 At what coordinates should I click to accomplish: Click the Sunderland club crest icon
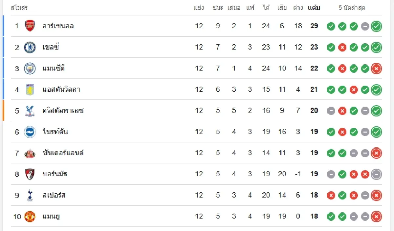30,153
